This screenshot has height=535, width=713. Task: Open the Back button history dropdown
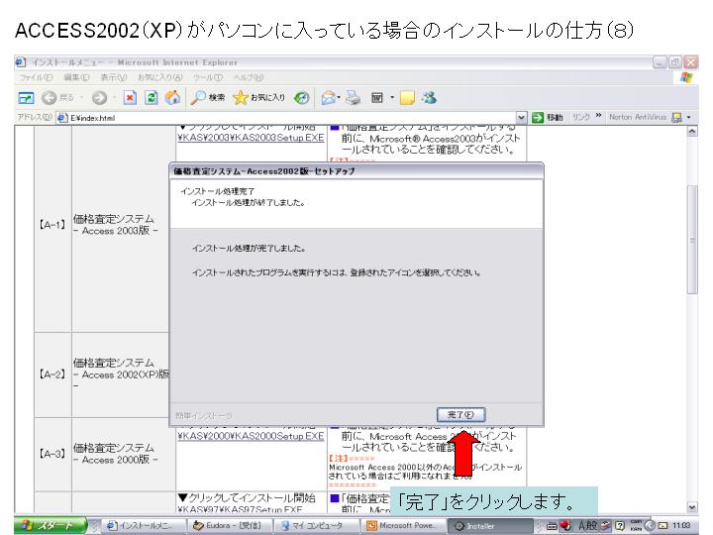pos(82,98)
